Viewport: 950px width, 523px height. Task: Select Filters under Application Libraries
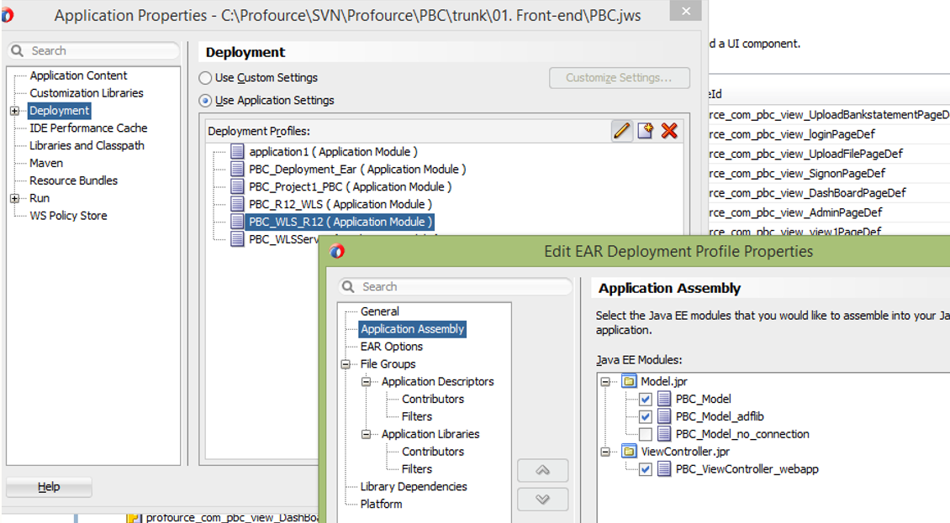(417, 470)
